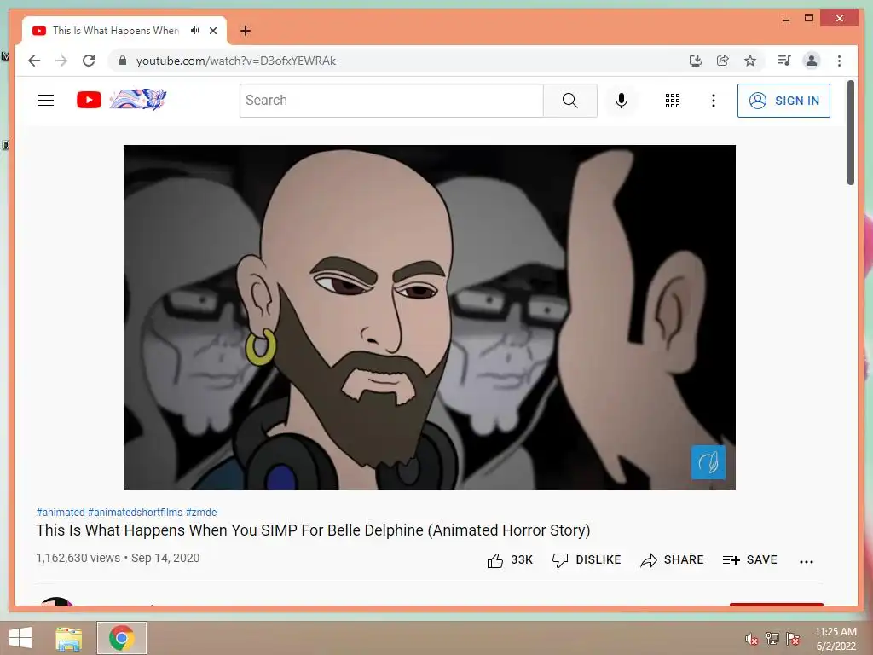Click the page vertical scrollbar thumb
This screenshot has height=655, width=873.
tap(850, 132)
